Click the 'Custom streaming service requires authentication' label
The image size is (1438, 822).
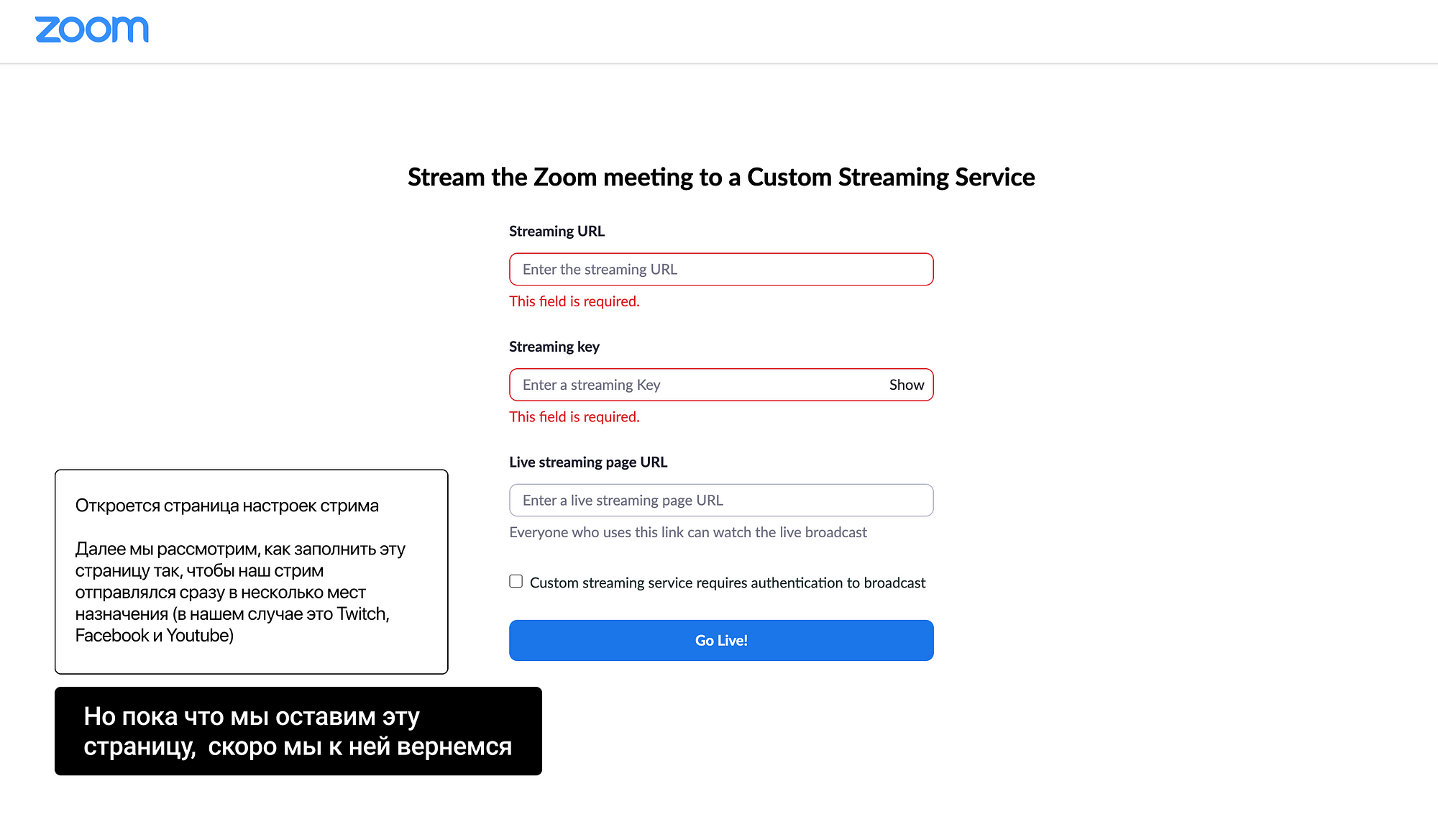[x=728, y=583]
